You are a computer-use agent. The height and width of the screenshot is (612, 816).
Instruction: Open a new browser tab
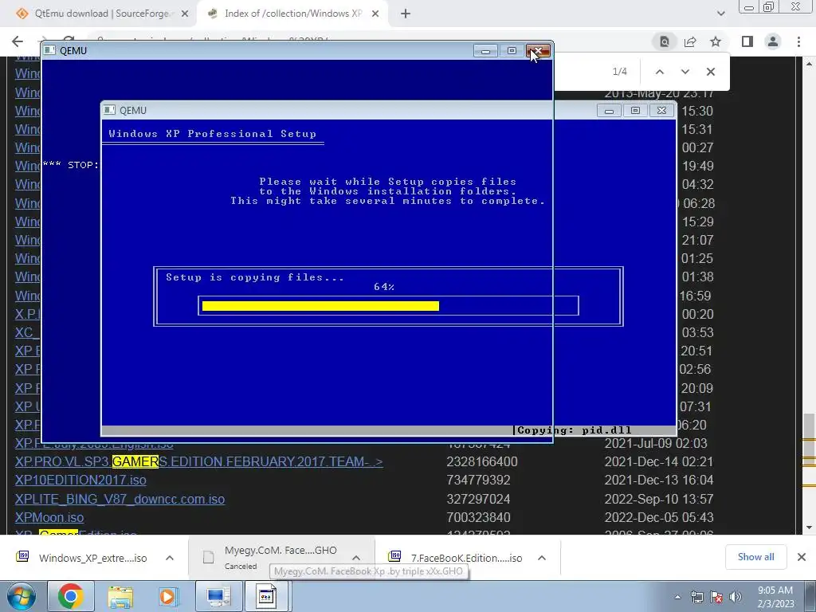406,14
